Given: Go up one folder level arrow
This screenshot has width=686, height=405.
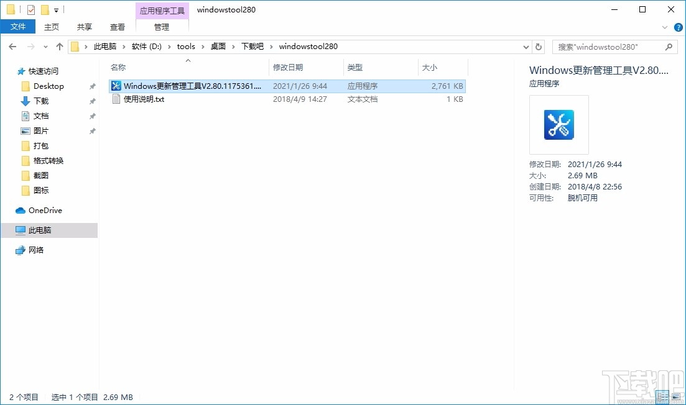Looking at the screenshot, I should [x=60, y=47].
